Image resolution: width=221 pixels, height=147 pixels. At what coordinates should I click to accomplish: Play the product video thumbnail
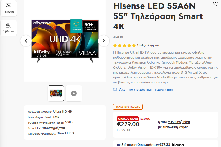[74, 93]
